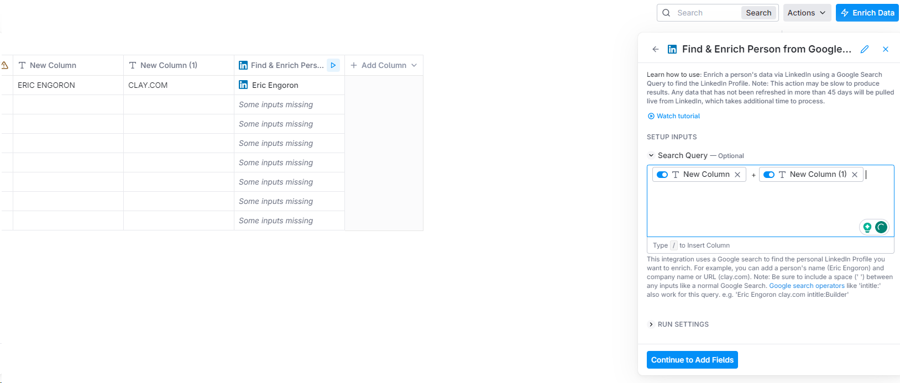Screen dimensions: 900x383
Task: Select the New Column (1) header
Action: [x=169, y=65]
